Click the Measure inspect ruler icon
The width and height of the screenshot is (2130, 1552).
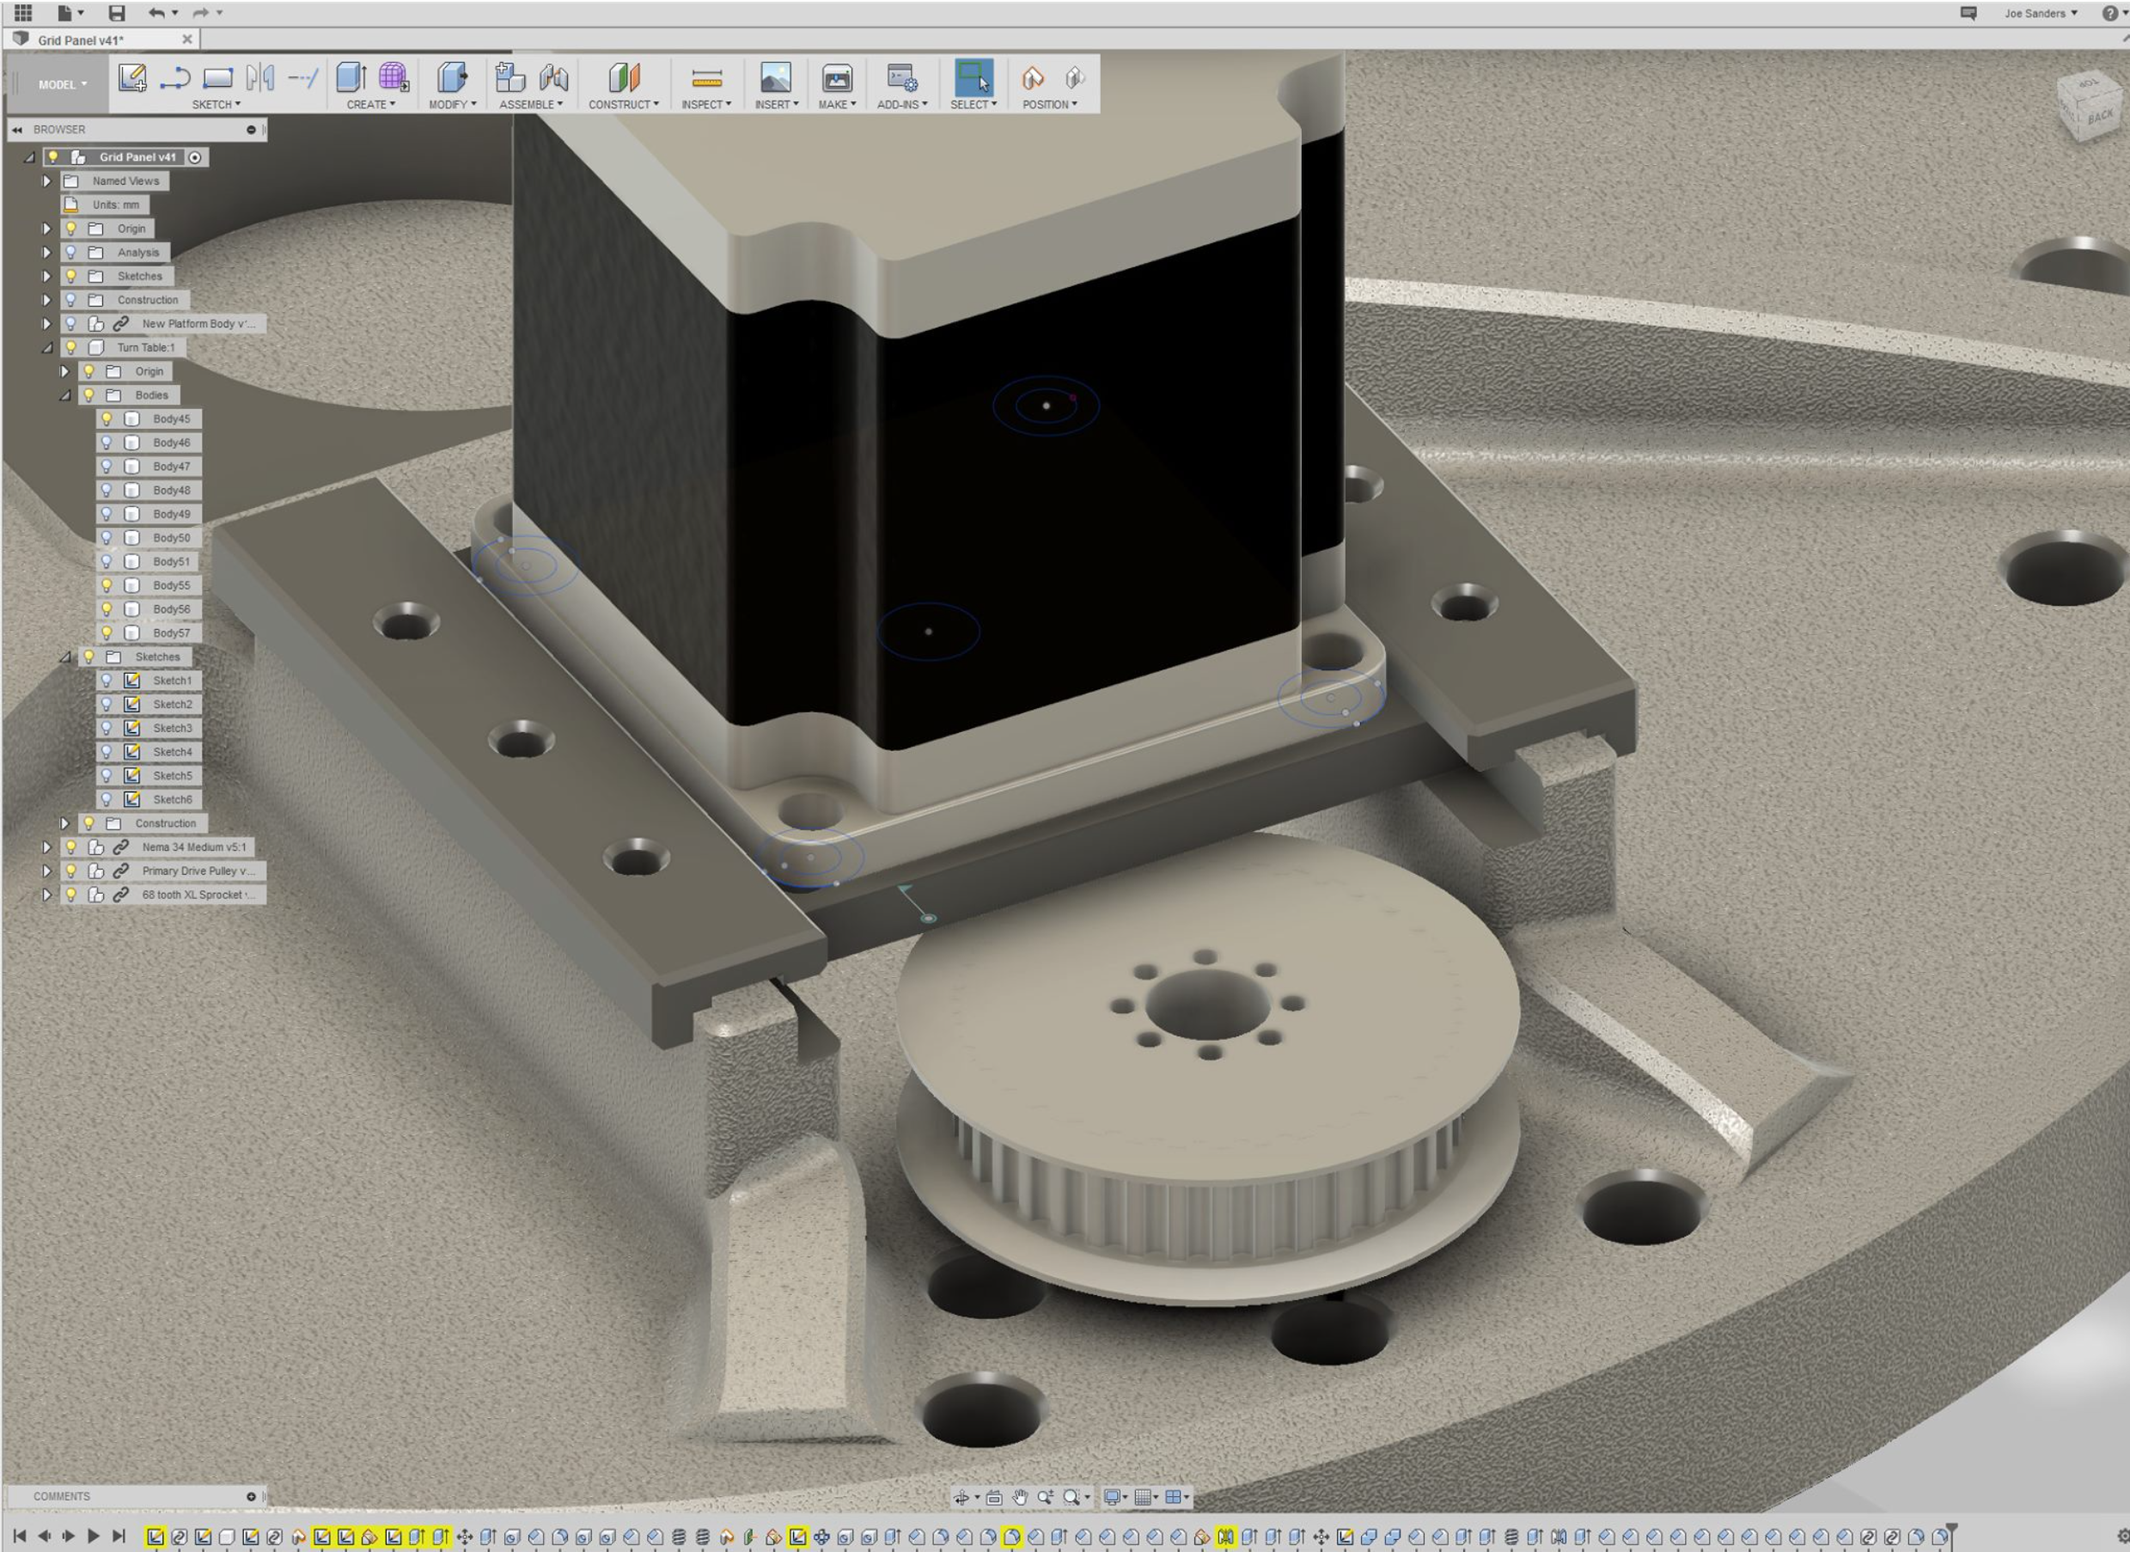(706, 78)
